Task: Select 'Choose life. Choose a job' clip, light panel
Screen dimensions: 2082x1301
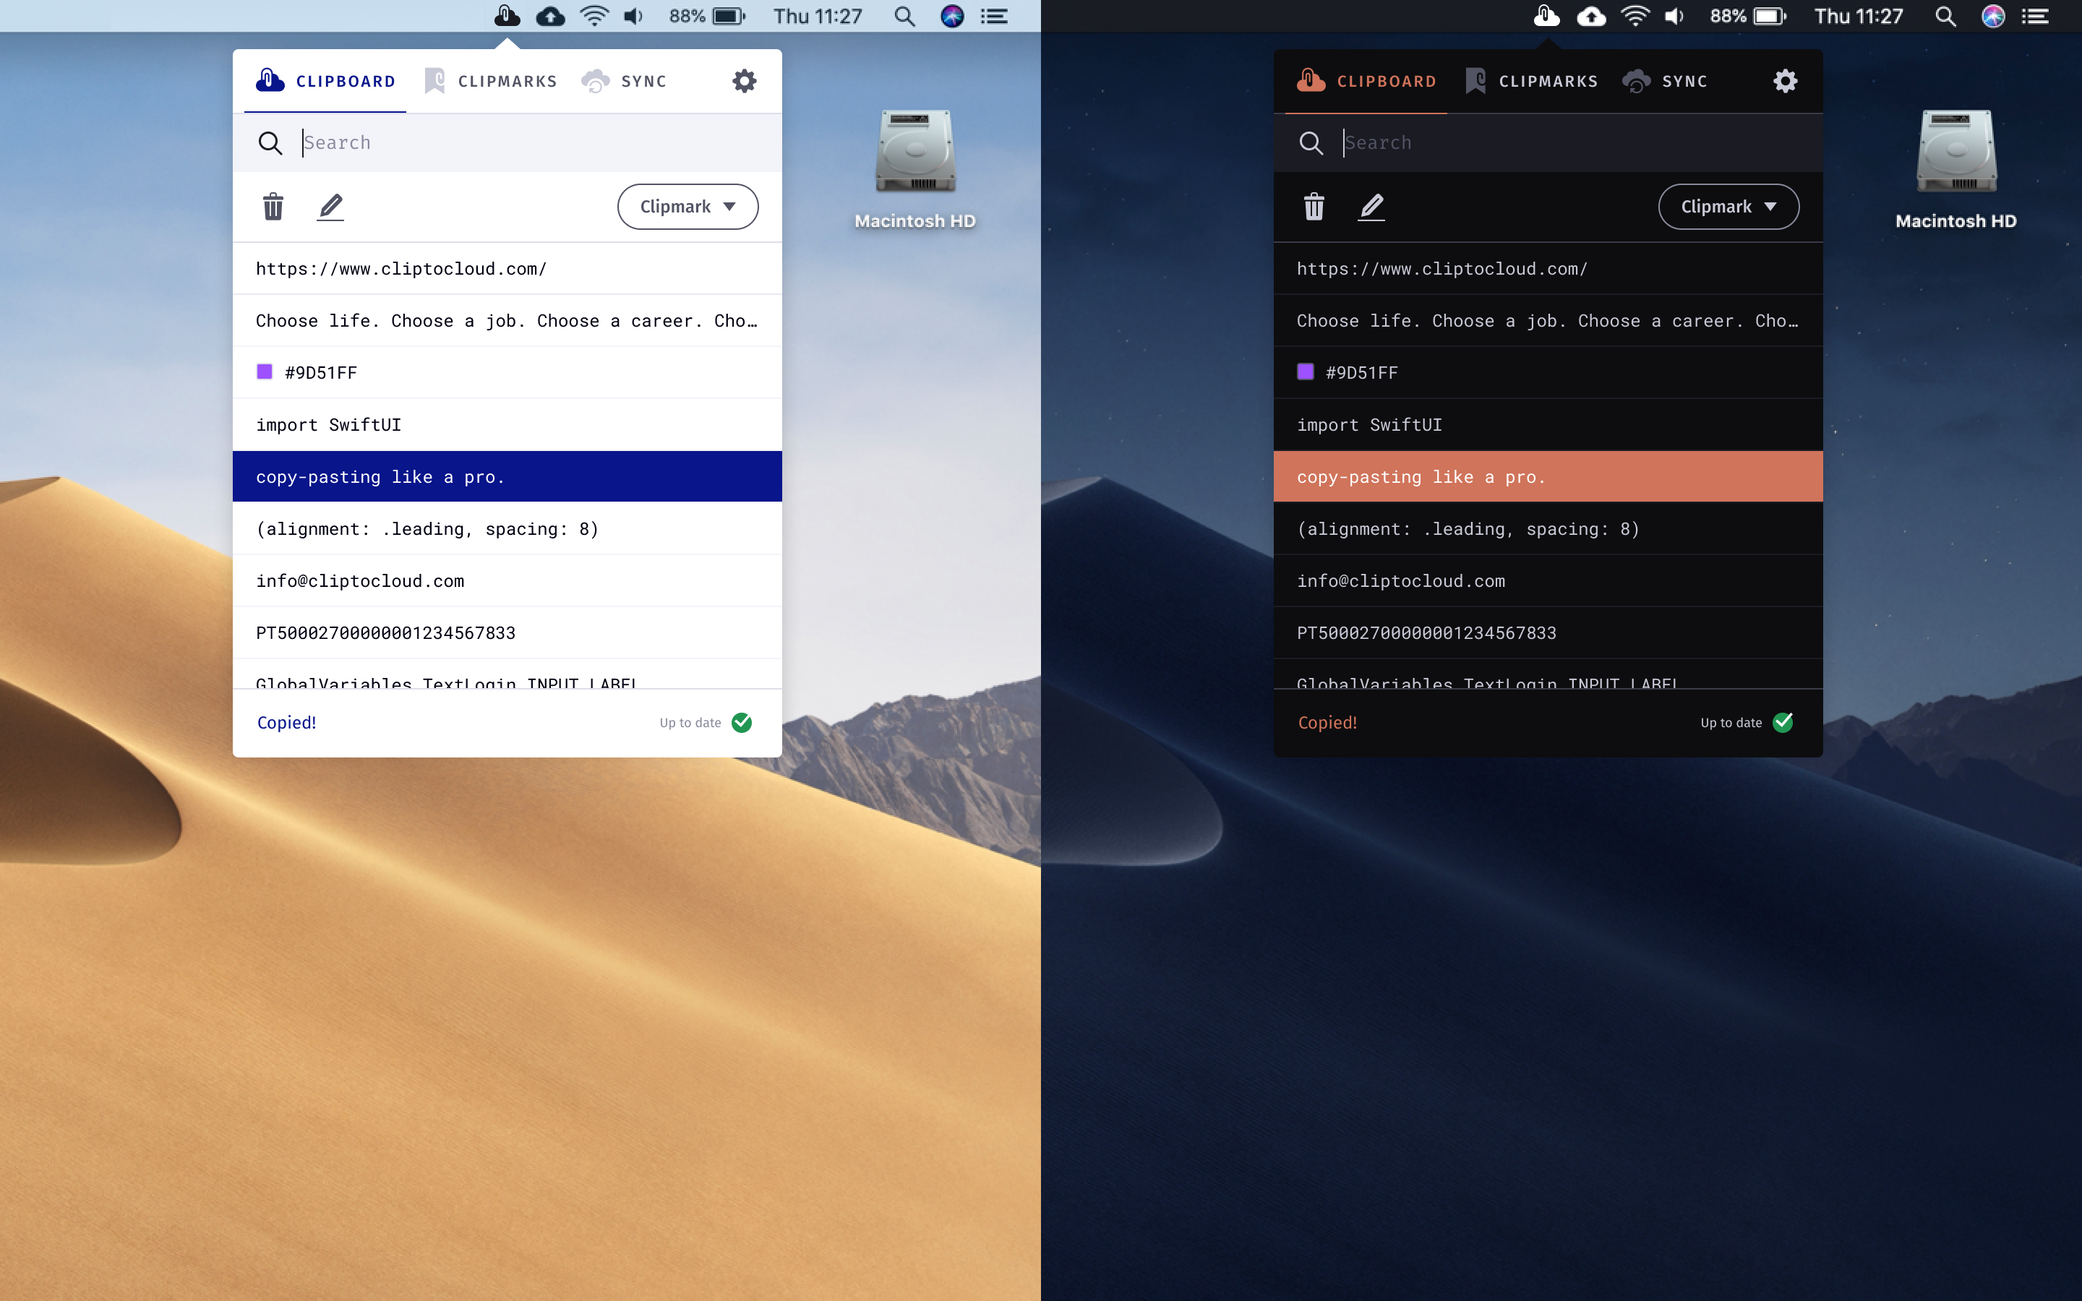Action: coord(507,321)
